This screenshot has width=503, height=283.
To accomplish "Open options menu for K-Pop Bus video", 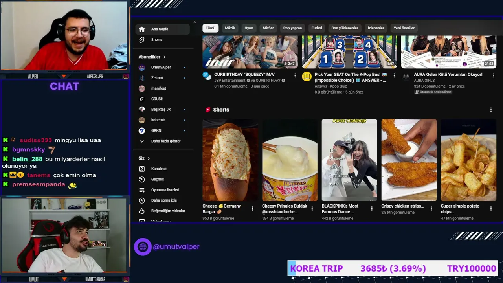I will tap(394, 75).
